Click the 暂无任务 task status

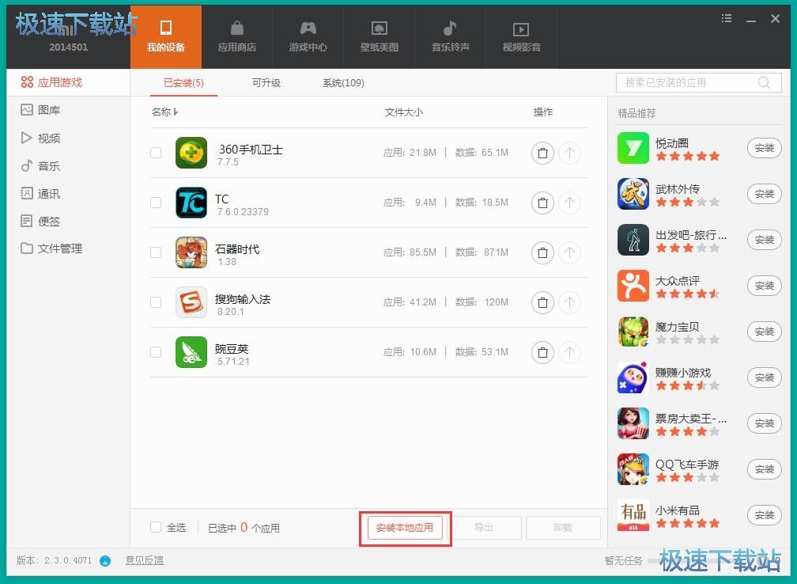coord(624,560)
